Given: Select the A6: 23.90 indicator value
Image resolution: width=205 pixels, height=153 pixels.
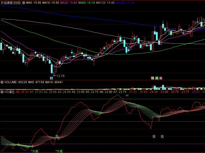Looking at the screenshot, I should pyautogui.click(x=106, y=92).
